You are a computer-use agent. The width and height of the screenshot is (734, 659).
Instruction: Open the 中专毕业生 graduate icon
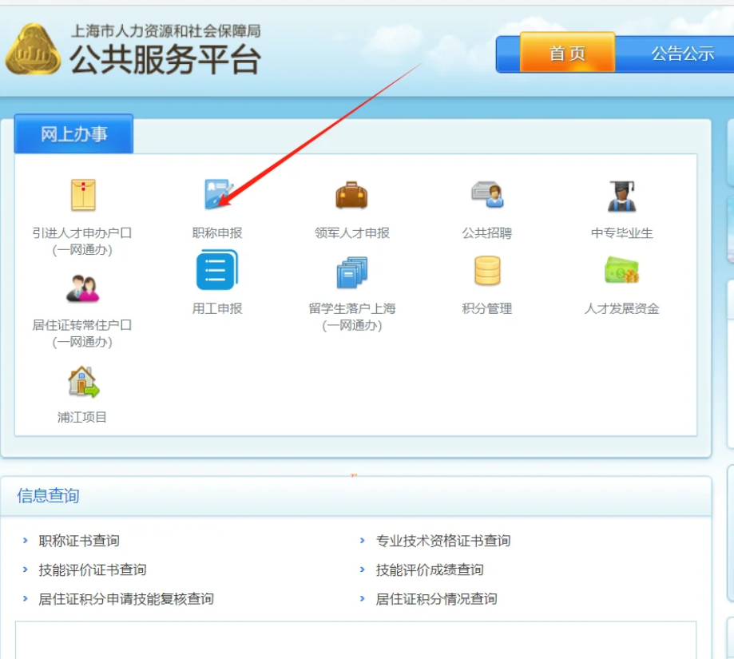pos(622,195)
